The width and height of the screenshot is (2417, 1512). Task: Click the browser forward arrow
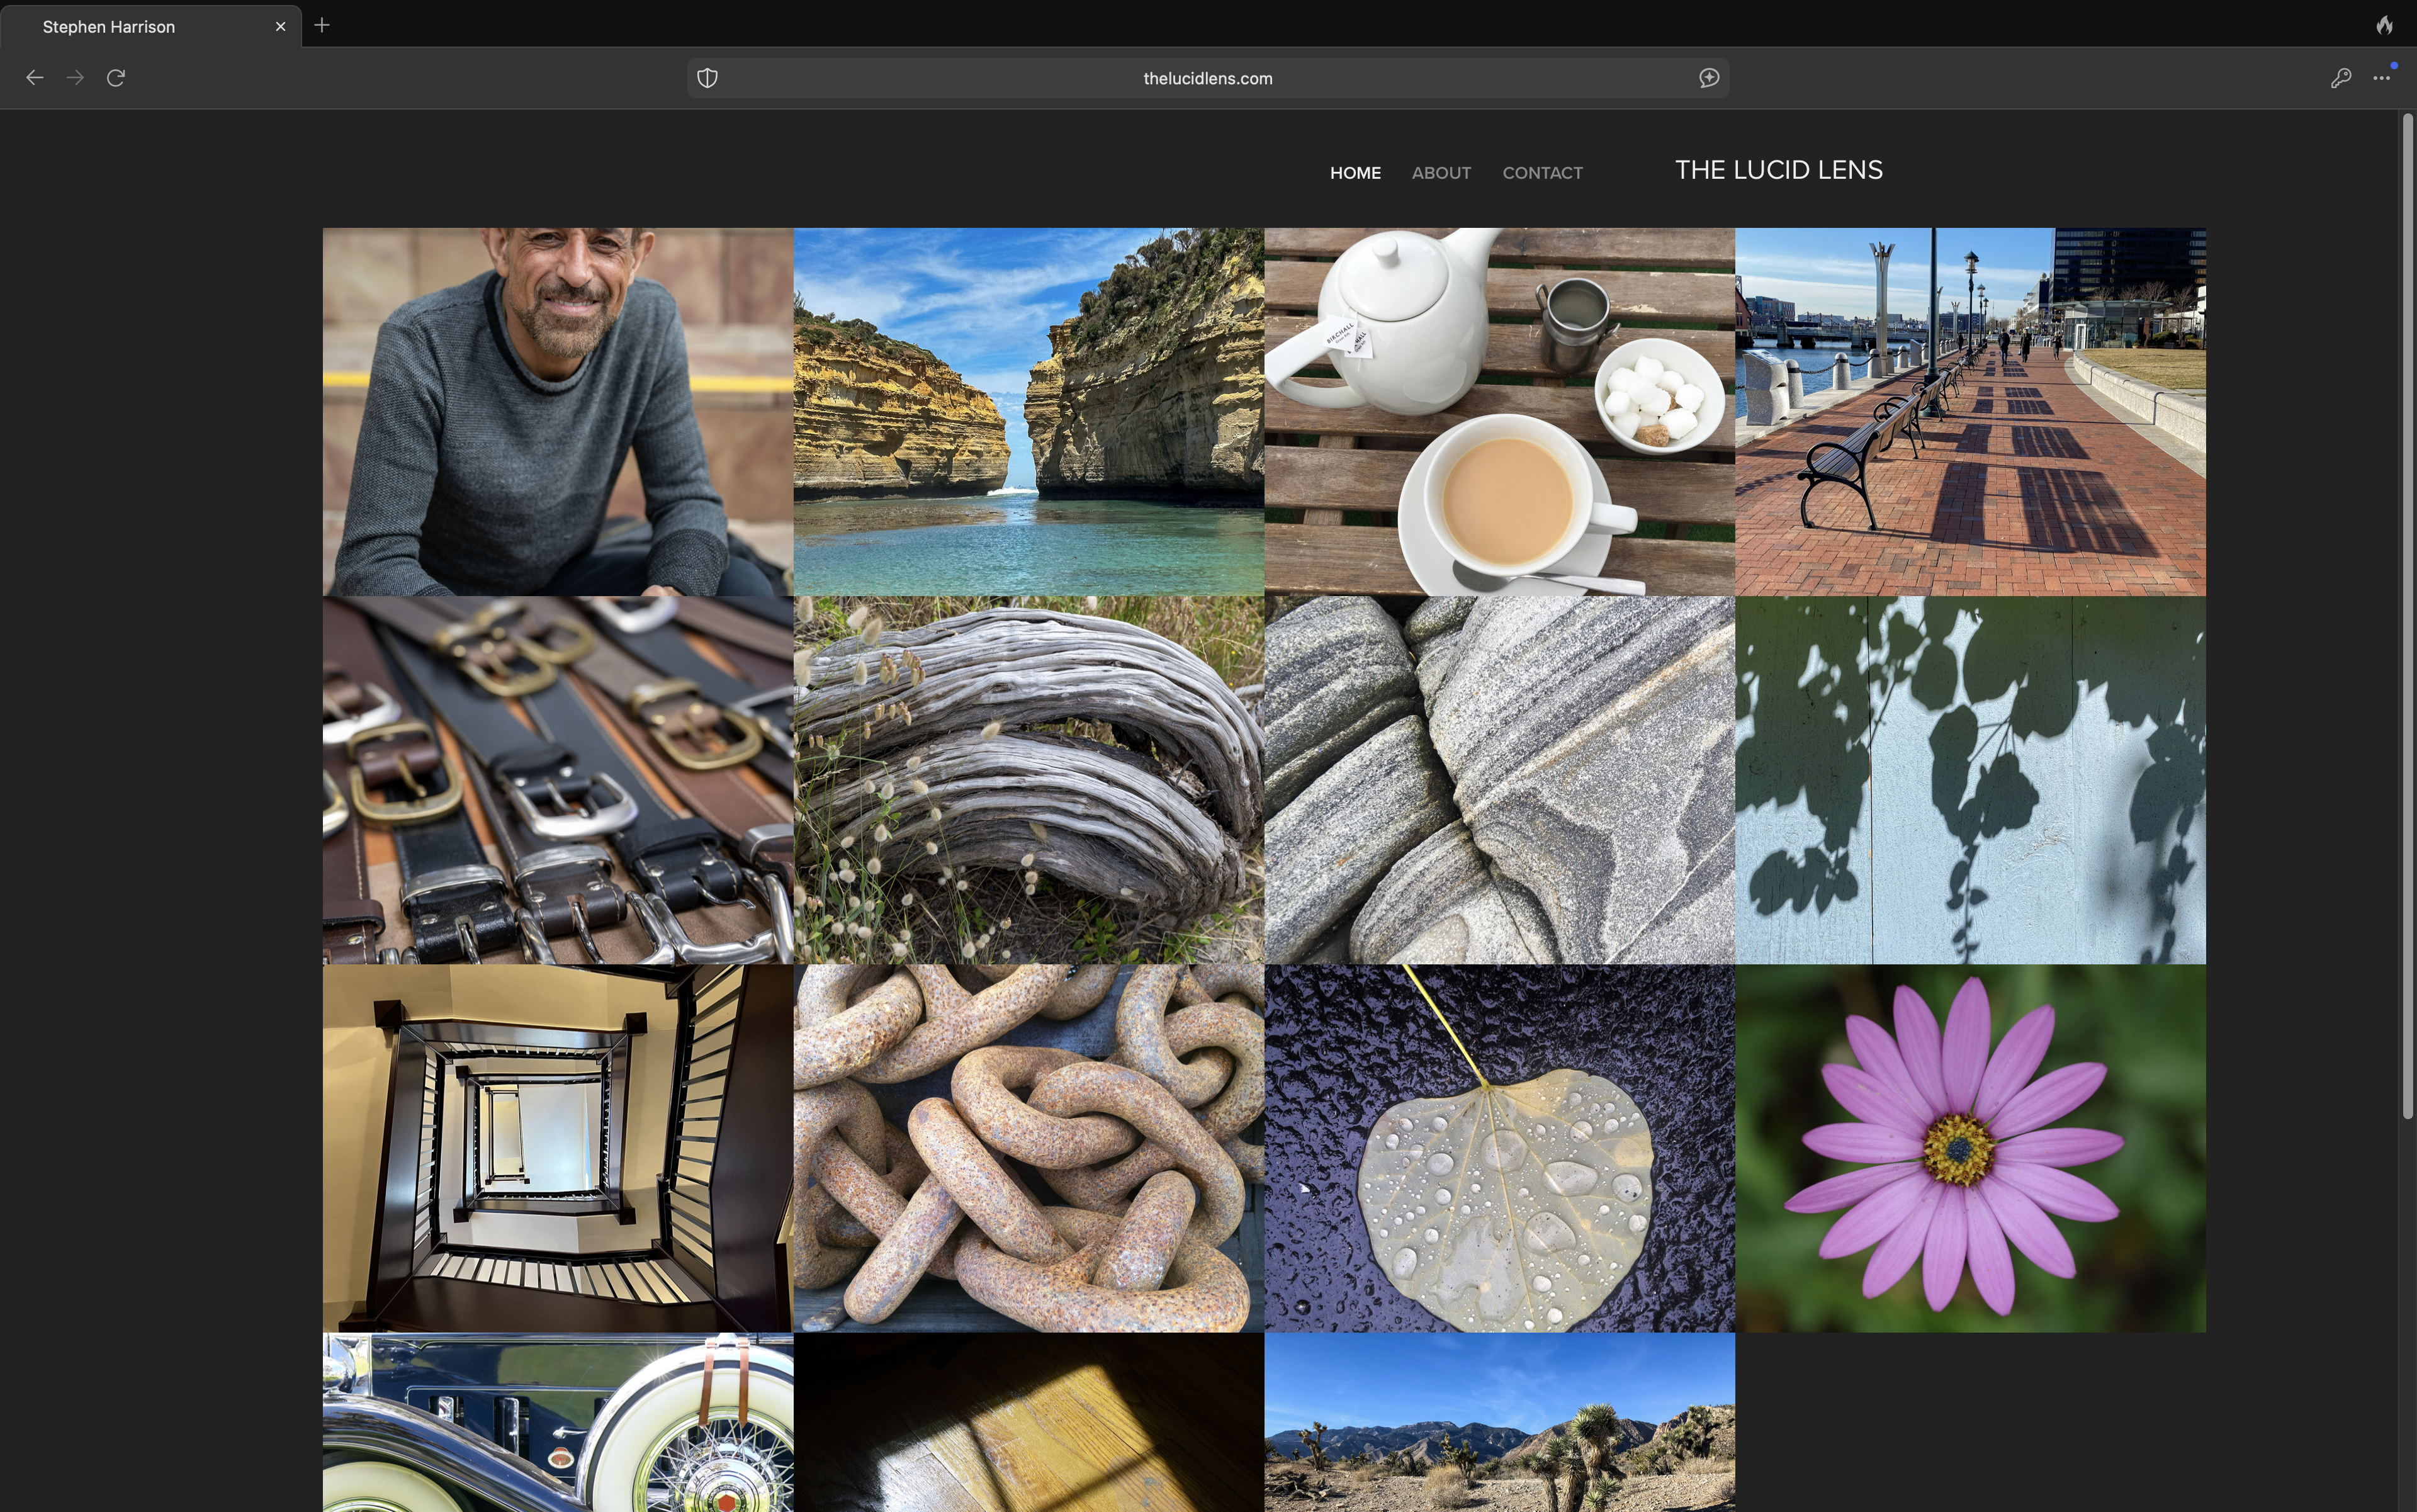pos(75,78)
